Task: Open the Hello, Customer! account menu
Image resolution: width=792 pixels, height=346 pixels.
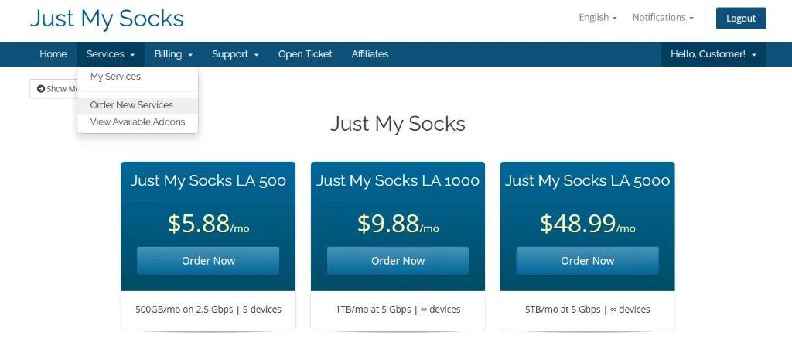Action: [713, 54]
